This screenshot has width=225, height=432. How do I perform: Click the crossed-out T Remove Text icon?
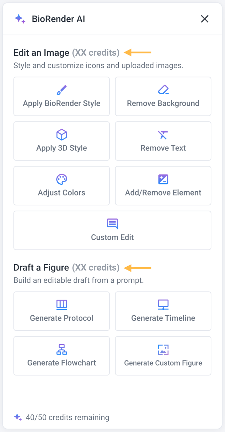[163, 134]
